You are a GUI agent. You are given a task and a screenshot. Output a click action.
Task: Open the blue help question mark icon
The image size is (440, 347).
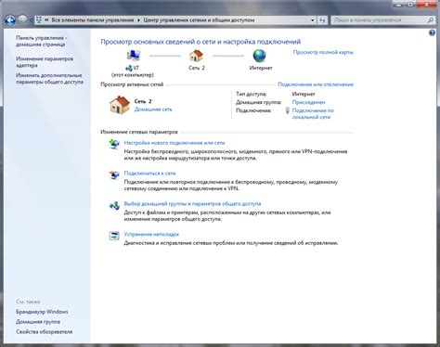coord(432,32)
